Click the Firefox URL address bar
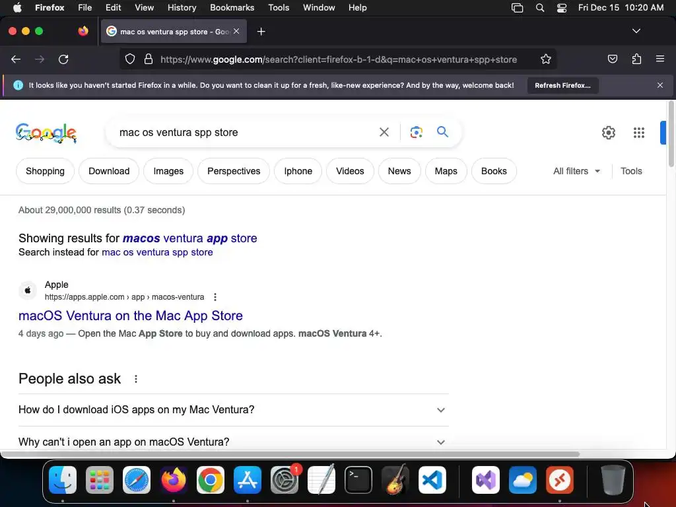 339,59
